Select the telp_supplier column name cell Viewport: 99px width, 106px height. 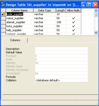(20, 30)
